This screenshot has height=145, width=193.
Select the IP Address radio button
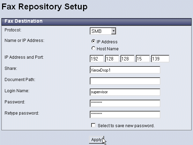93,41
